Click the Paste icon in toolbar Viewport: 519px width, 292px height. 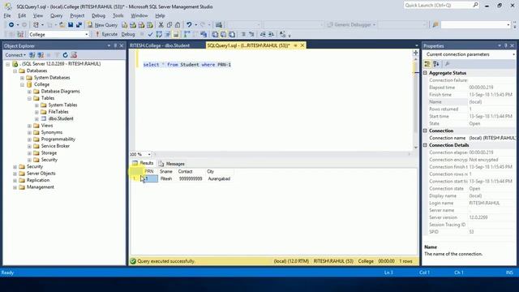178,25
